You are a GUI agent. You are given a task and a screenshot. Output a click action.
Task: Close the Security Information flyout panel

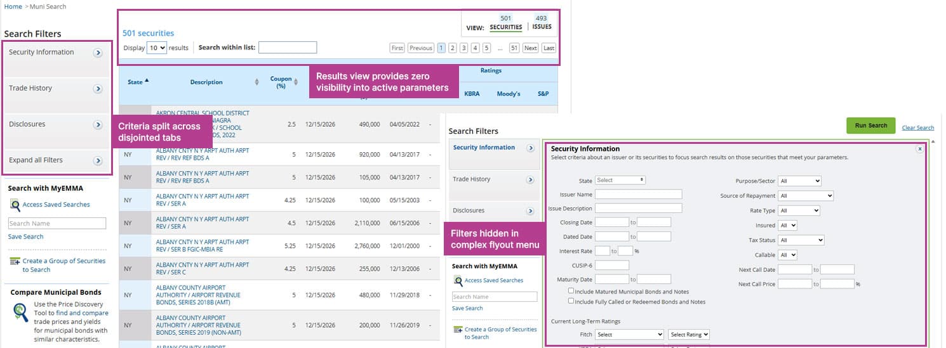coord(920,148)
